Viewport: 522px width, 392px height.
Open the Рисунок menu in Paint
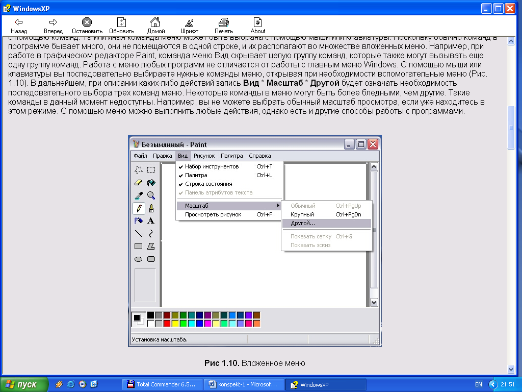(204, 156)
